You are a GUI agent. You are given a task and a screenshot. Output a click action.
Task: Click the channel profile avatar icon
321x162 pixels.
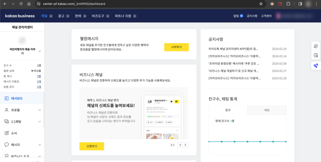(x=22, y=41)
